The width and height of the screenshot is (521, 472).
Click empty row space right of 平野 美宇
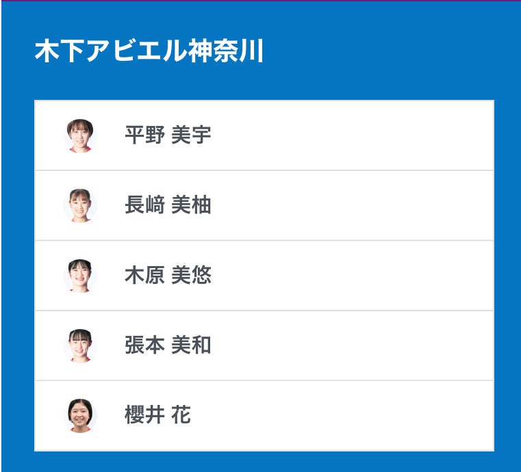tap(356, 135)
